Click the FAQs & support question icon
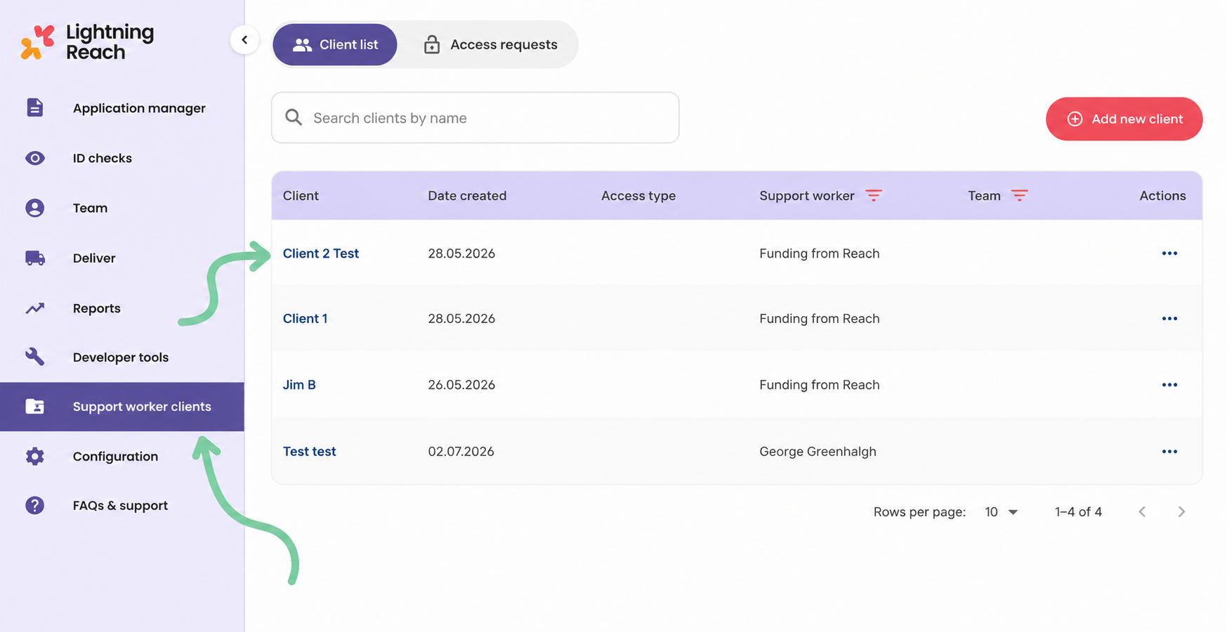 point(34,506)
